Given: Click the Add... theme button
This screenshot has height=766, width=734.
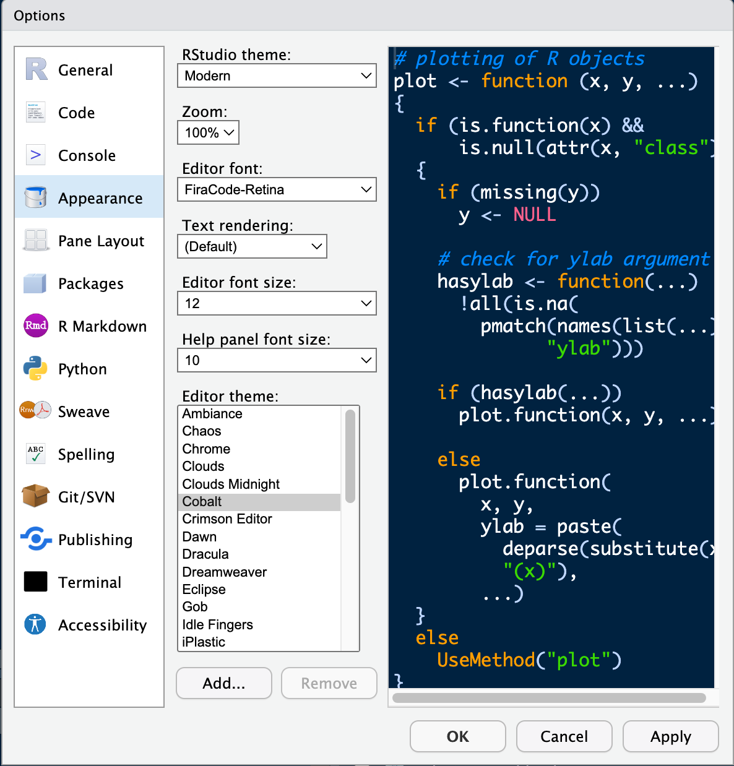Looking at the screenshot, I should coord(224,683).
